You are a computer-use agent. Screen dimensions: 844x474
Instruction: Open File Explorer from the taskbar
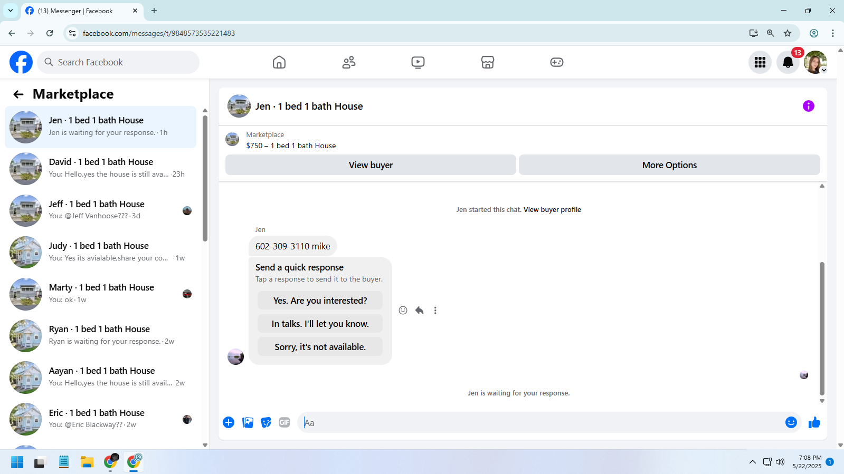click(x=87, y=462)
